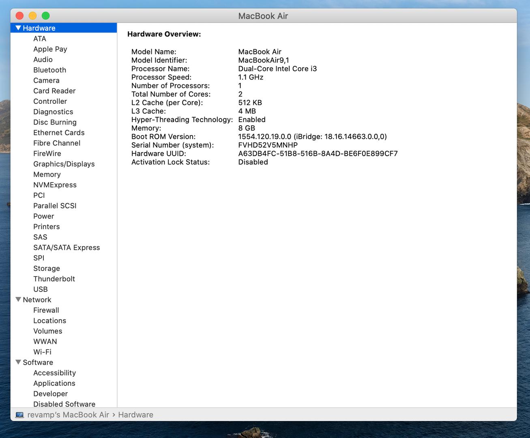Viewport: 530px width, 438px height.
Task: Select Graphics/Displays in the sidebar
Action: (x=64, y=164)
